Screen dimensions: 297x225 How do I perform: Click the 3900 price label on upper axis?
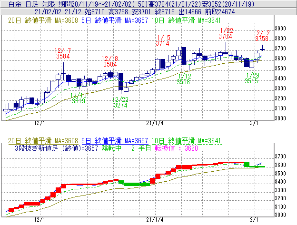280,29
